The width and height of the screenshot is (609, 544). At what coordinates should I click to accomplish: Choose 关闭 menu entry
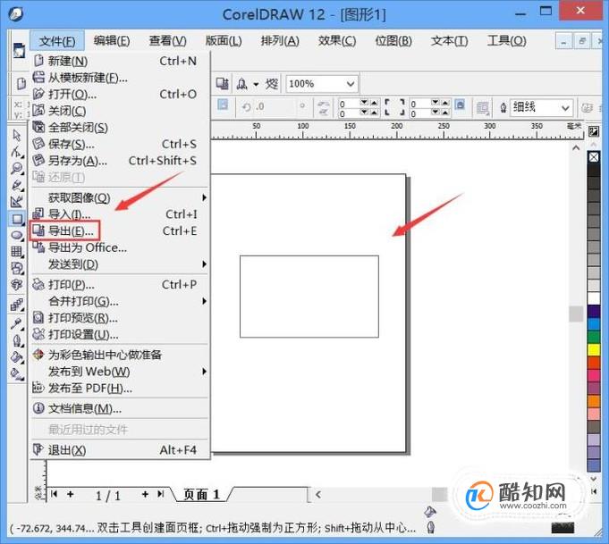120,111
